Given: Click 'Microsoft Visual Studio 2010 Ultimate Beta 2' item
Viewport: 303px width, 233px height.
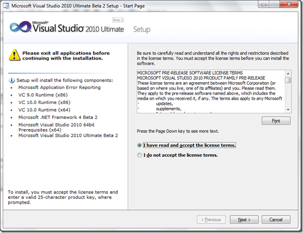Looking at the screenshot, I should tap(68, 136).
